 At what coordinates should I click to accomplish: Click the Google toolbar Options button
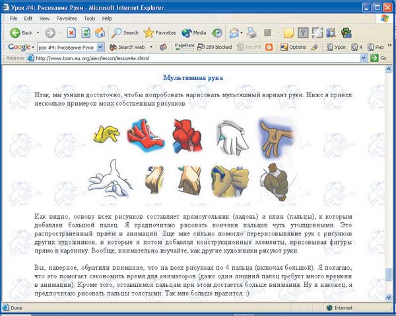point(293,48)
